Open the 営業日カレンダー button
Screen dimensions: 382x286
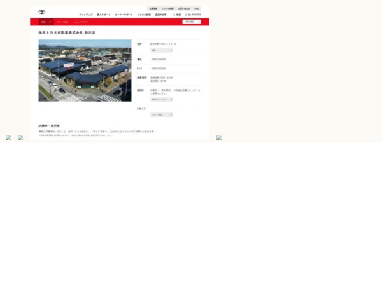click(x=162, y=99)
